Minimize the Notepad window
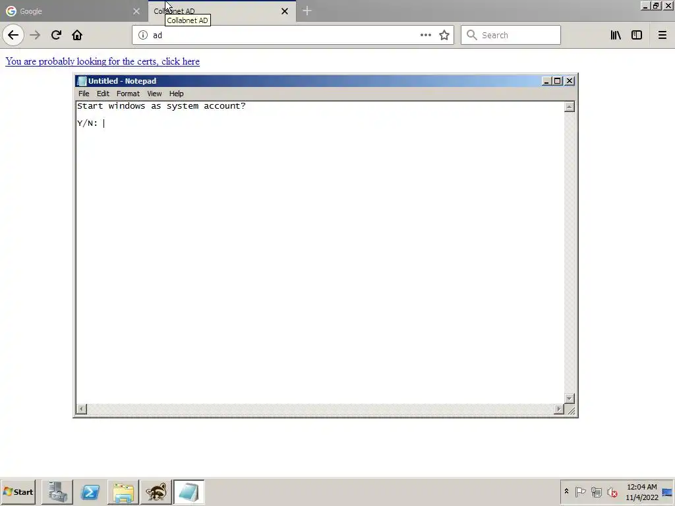This screenshot has width=675, height=506. click(546, 81)
